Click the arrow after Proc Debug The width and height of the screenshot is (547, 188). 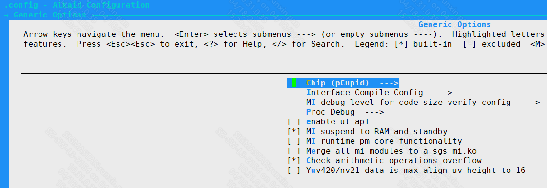coord(374,112)
